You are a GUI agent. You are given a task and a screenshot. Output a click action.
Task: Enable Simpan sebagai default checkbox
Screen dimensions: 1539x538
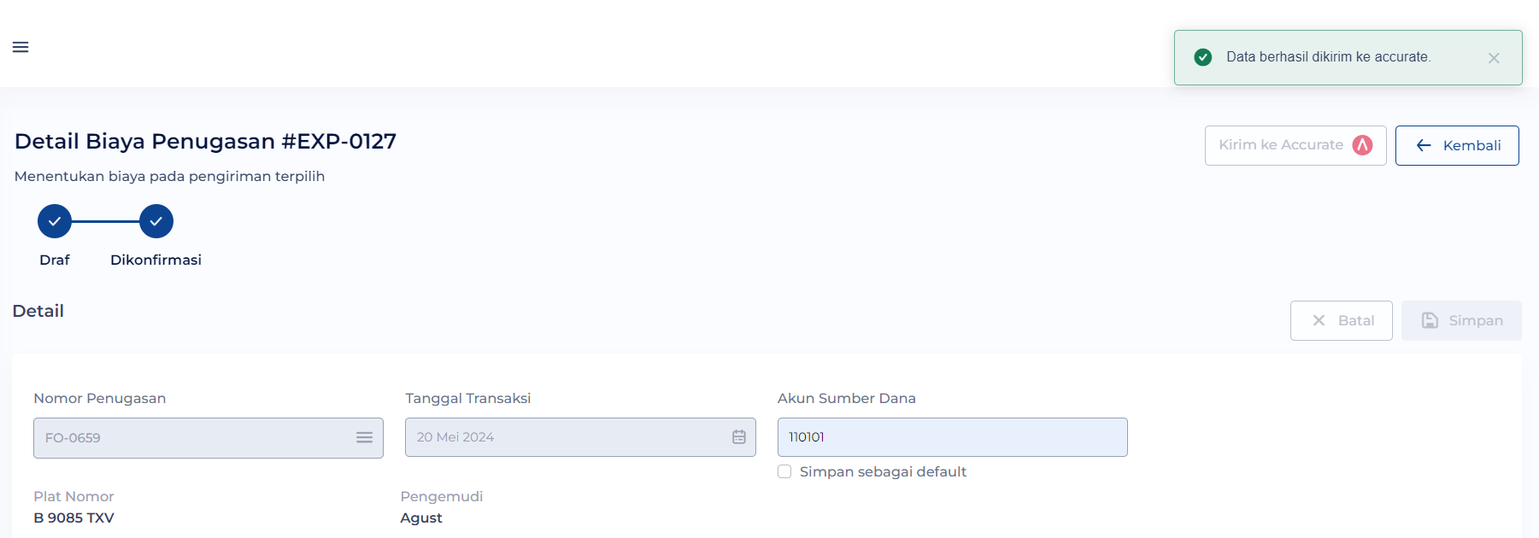tap(784, 471)
